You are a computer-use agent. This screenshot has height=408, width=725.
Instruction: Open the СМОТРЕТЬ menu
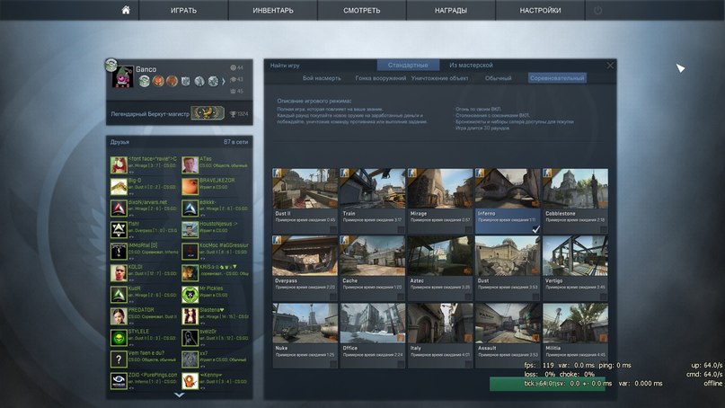click(x=361, y=10)
